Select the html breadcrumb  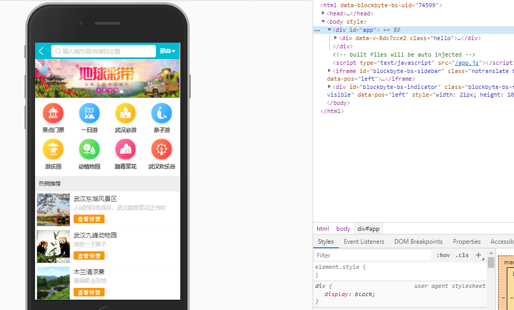pyautogui.click(x=323, y=229)
